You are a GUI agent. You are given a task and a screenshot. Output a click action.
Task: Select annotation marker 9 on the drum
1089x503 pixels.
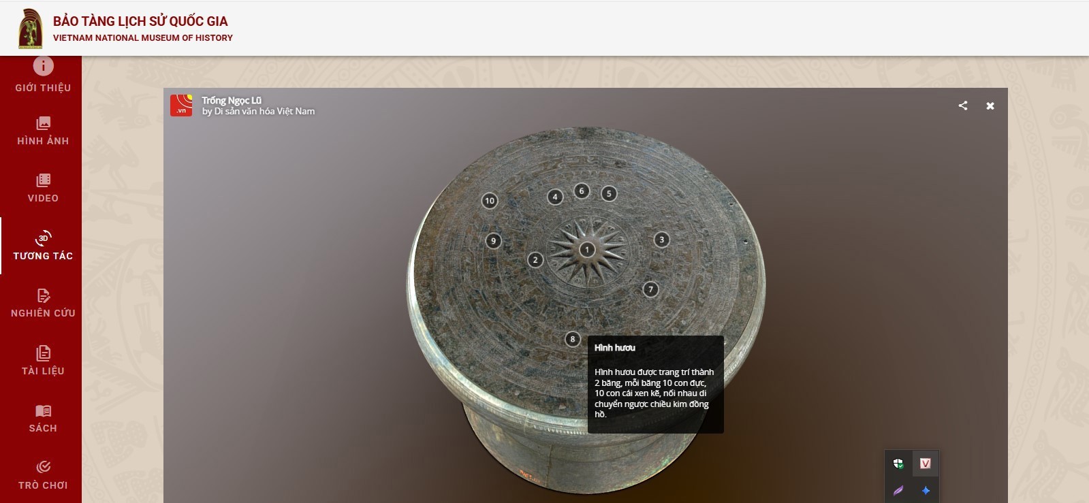493,241
